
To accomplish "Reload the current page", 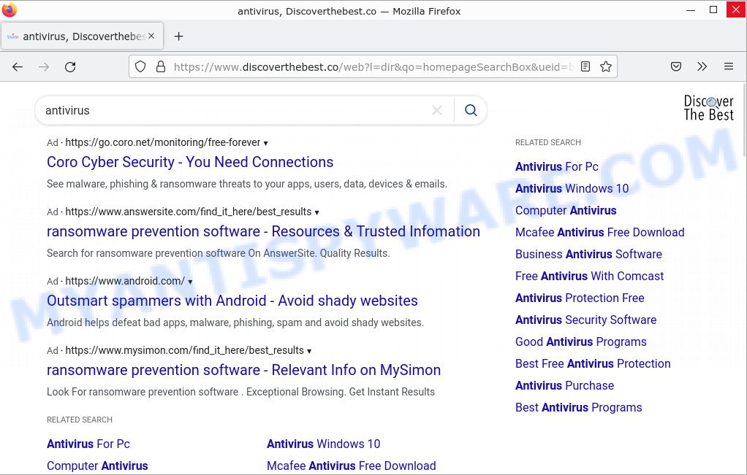I will pos(70,67).
